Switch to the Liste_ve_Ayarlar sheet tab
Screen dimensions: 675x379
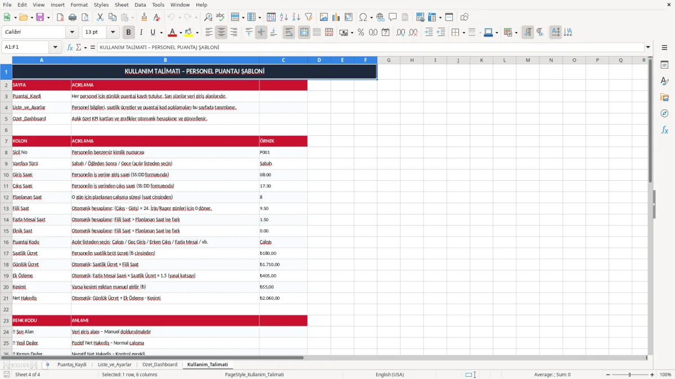tap(115, 364)
